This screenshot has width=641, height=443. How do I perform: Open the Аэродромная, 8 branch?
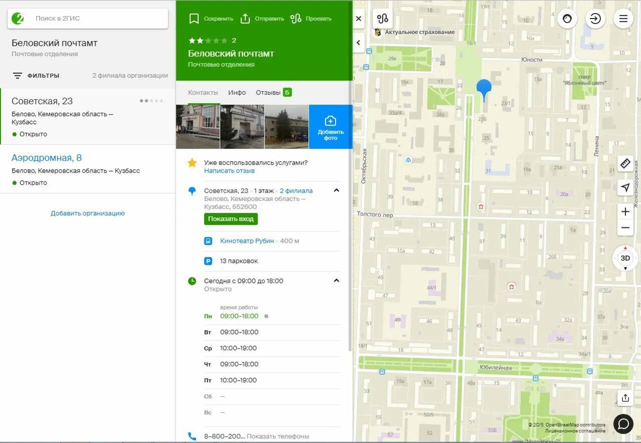tap(88, 169)
